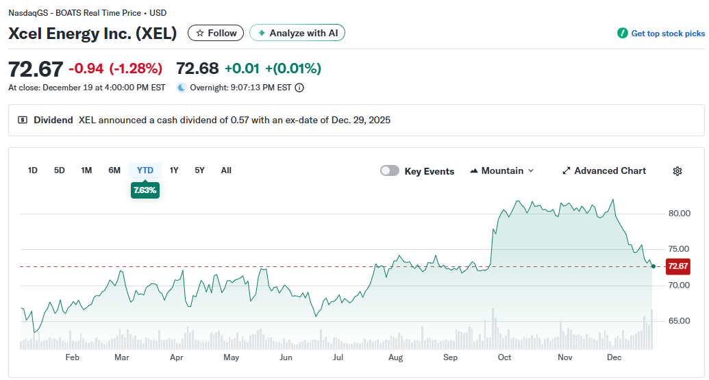The image size is (709, 380).
Task: Show the 1Y chart range
Action: (x=174, y=170)
